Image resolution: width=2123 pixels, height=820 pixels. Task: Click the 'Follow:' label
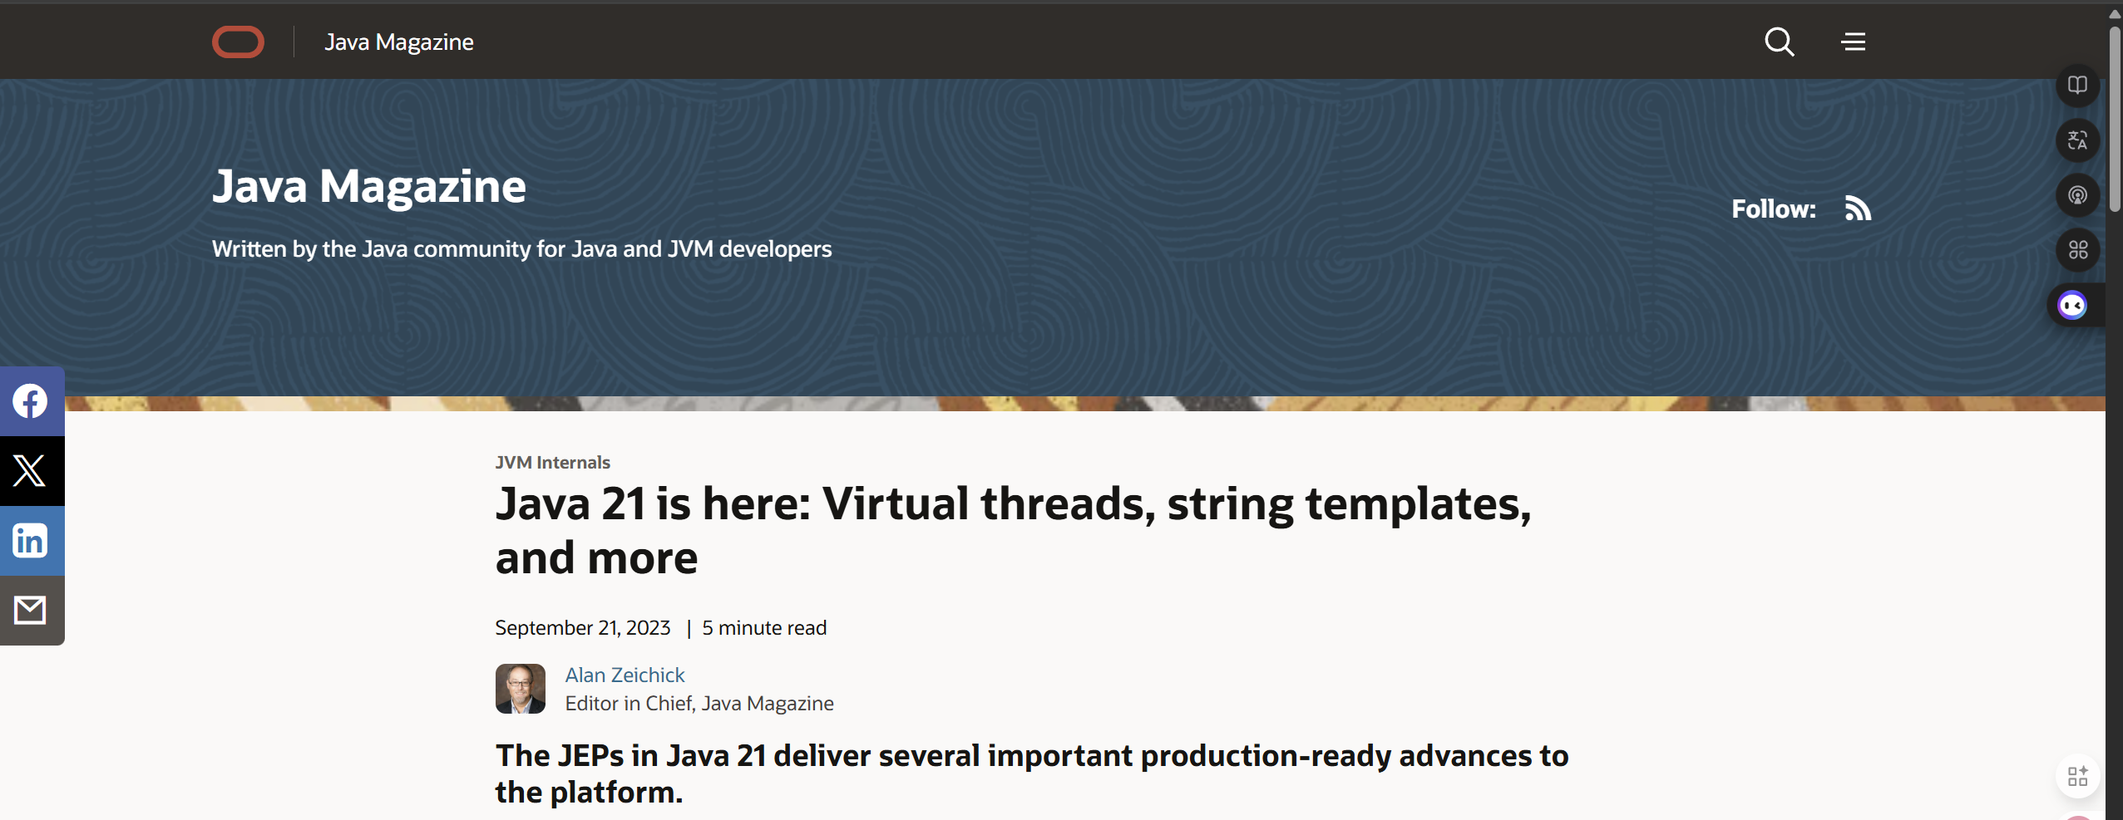(1774, 209)
